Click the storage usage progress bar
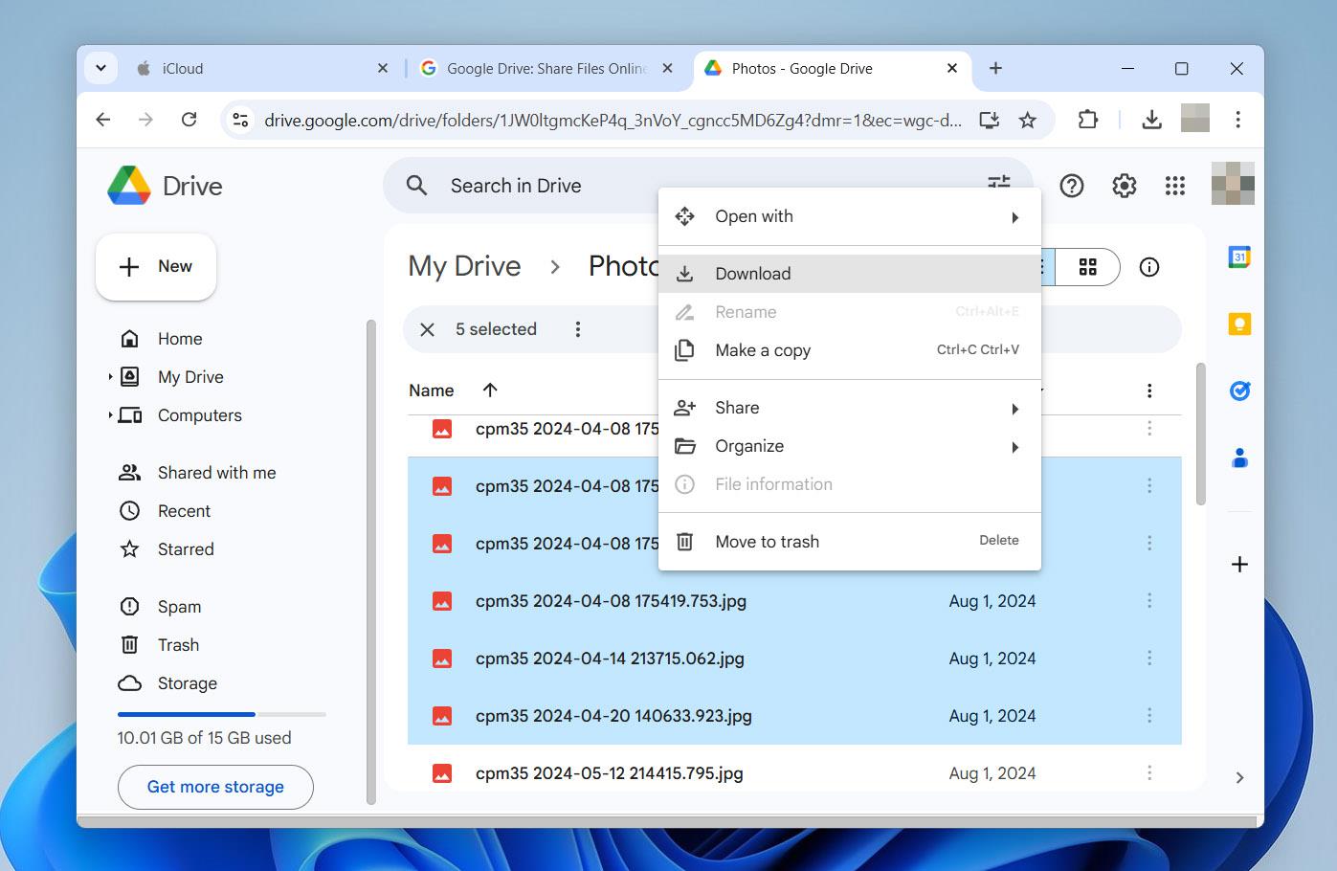Image resolution: width=1337 pixels, height=871 pixels. [x=222, y=714]
